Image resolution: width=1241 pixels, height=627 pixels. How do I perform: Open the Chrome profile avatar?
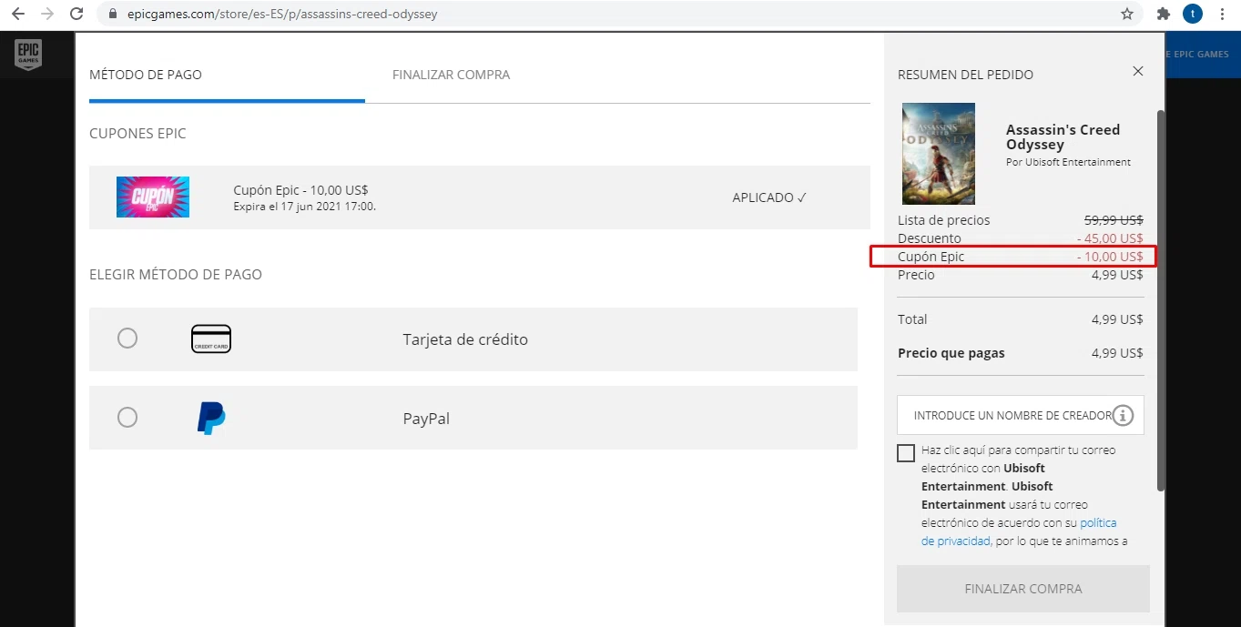pos(1192,15)
